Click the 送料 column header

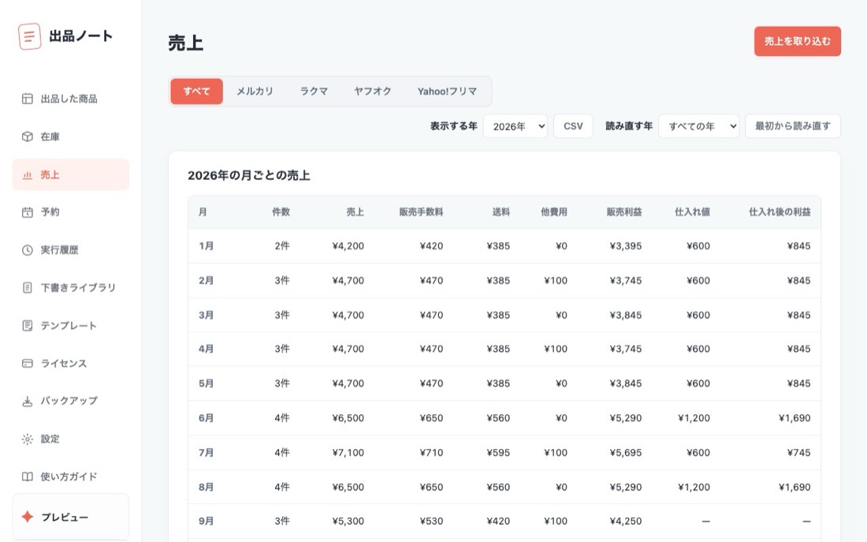pos(501,212)
